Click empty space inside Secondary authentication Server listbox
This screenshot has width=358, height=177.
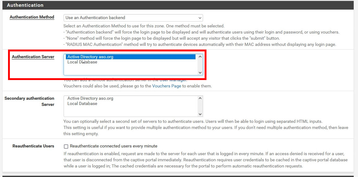(130, 111)
